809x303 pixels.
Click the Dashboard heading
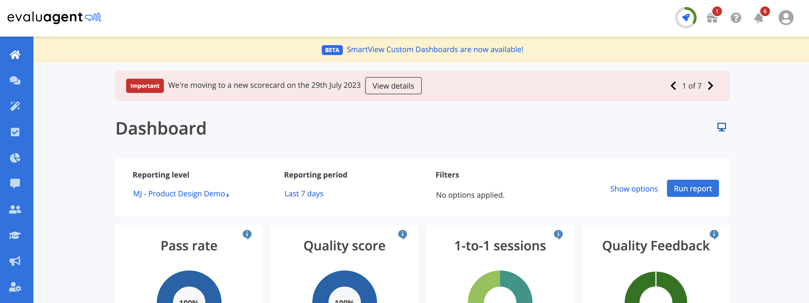pyautogui.click(x=161, y=128)
